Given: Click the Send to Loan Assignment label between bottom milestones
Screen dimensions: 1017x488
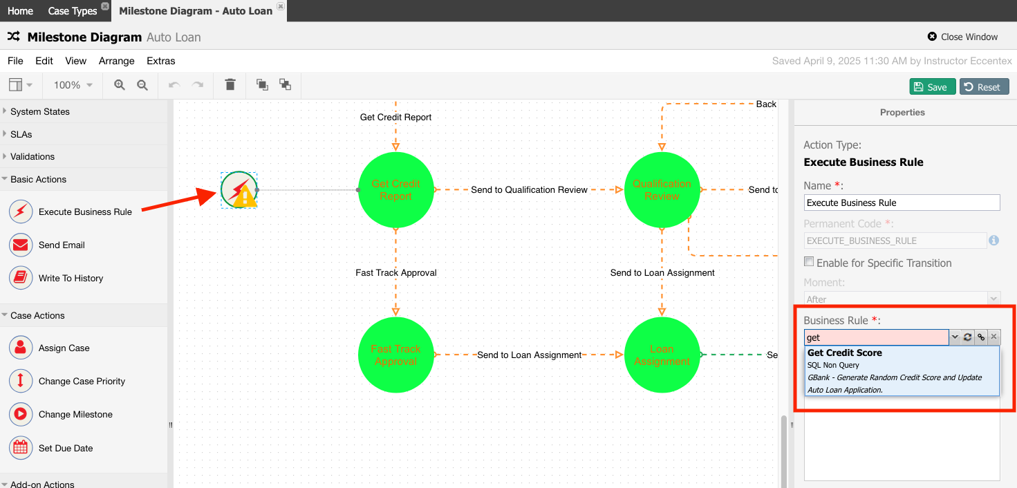Looking at the screenshot, I should coord(530,355).
